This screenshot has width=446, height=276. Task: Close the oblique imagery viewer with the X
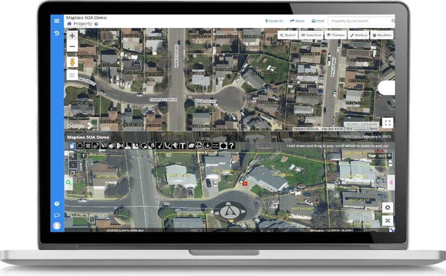(388, 207)
